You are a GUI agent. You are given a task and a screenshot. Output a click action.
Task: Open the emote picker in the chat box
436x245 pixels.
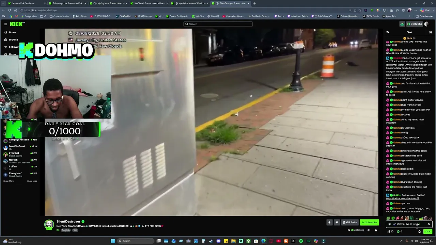[x=429, y=224]
